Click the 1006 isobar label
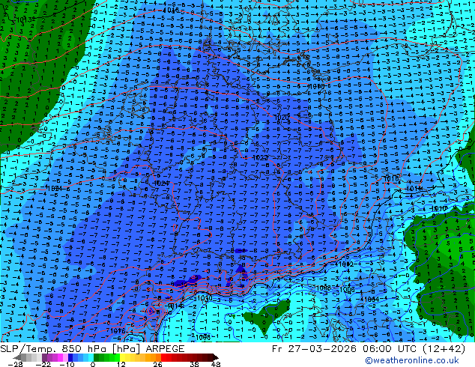The image size is (475, 367). tap(347, 290)
